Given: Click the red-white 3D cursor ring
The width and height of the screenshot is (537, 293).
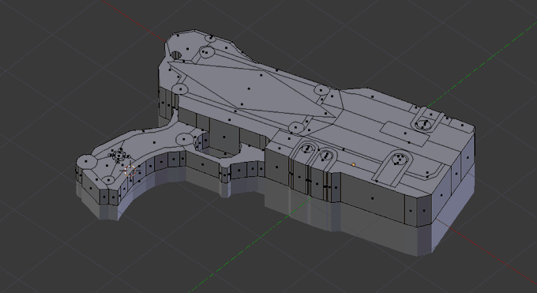Looking at the screenshot, I should click(x=130, y=171).
